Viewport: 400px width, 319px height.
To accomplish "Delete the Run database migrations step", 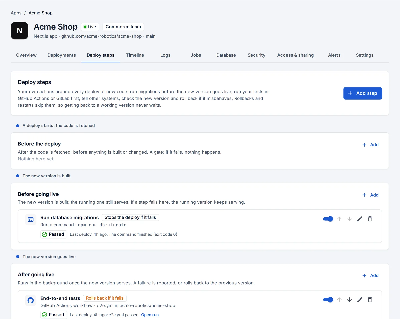I will click(x=370, y=219).
